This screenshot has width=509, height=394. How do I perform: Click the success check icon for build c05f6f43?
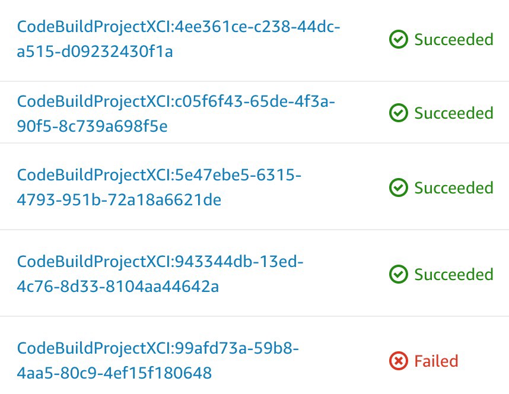click(398, 113)
